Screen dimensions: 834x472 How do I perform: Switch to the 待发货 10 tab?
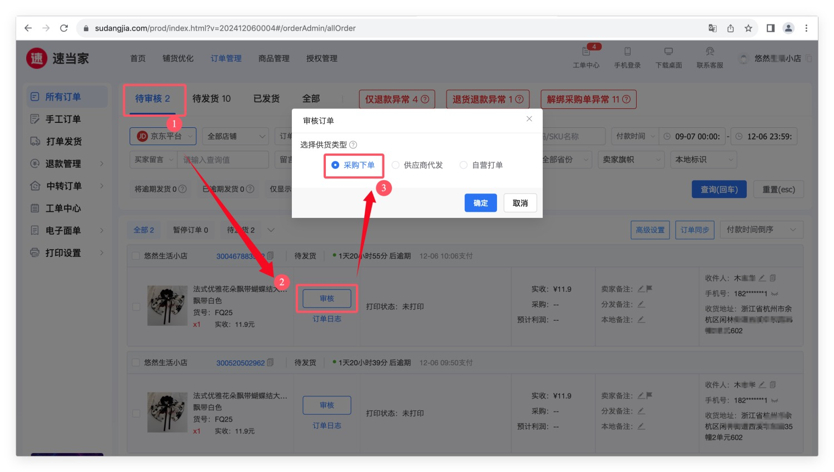[x=211, y=98]
